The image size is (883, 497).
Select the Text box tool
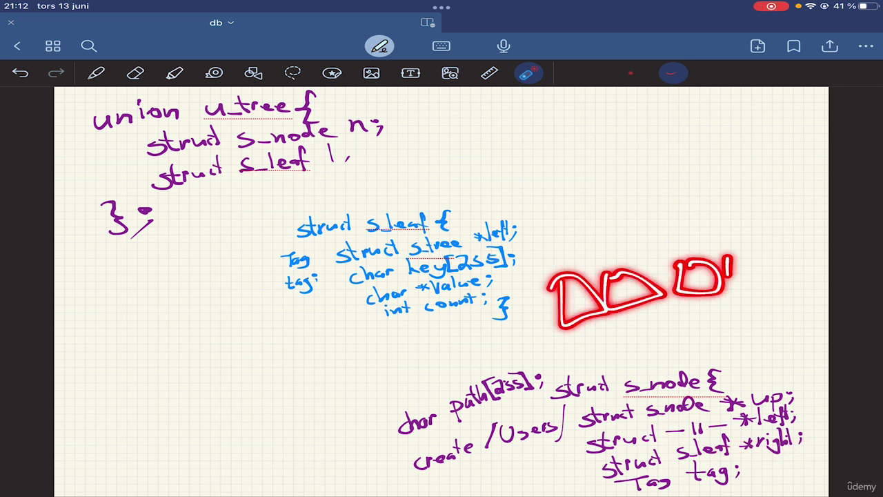coord(410,73)
